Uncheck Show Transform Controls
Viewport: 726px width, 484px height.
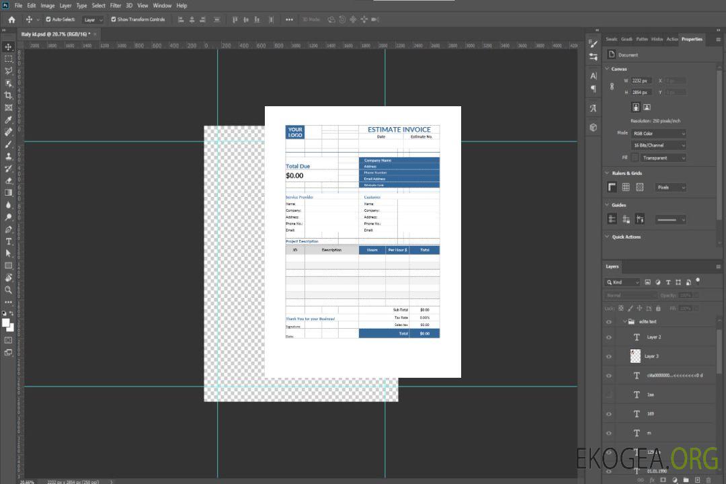(x=114, y=19)
